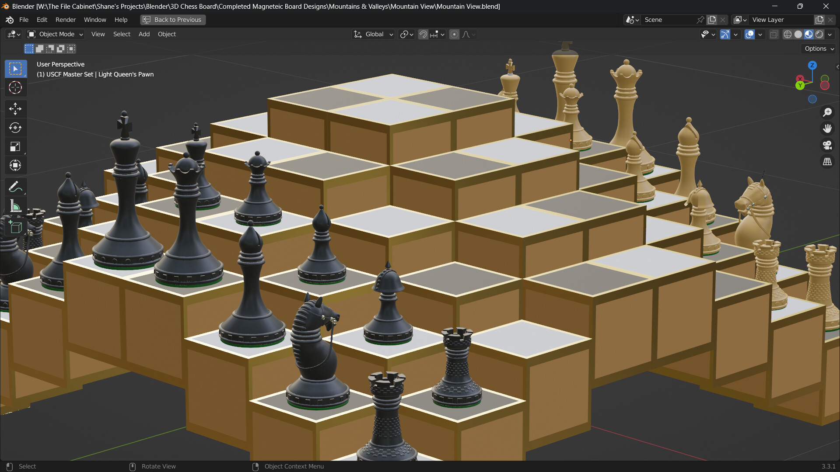Image resolution: width=840 pixels, height=472 pixels.
Task: Click the new scene copy icon
Action: click(x=712, y=20)
